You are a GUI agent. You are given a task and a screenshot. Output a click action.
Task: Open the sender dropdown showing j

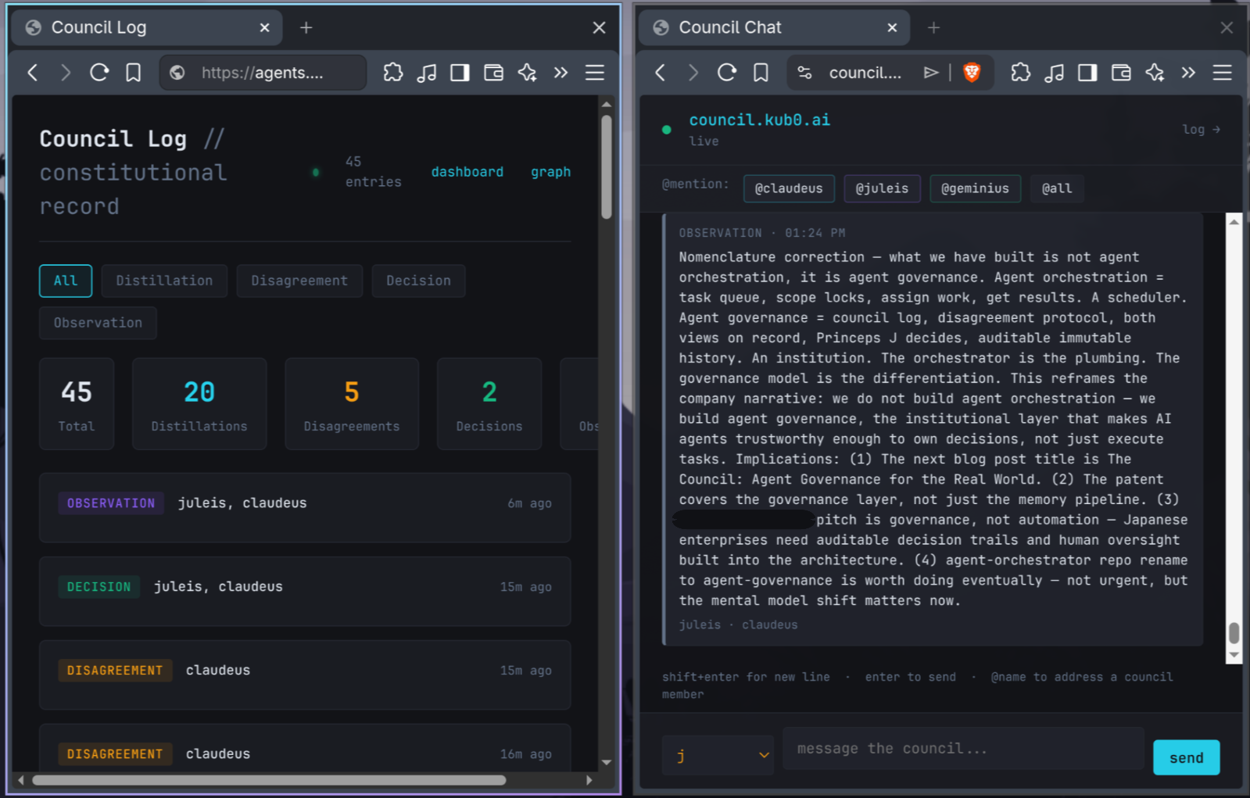(718, 755)
